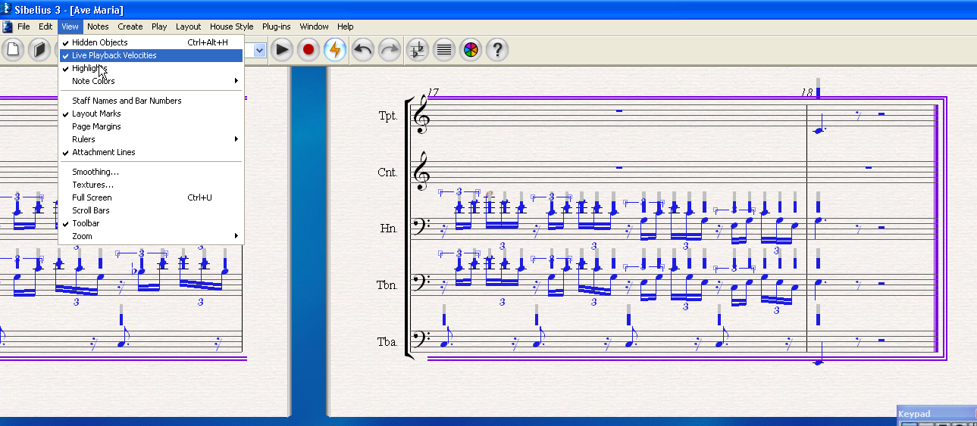Open the Play menu

[159, 26]
